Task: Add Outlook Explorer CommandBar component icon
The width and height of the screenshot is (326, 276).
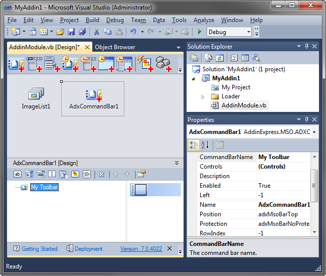Action: coord(70,64)
